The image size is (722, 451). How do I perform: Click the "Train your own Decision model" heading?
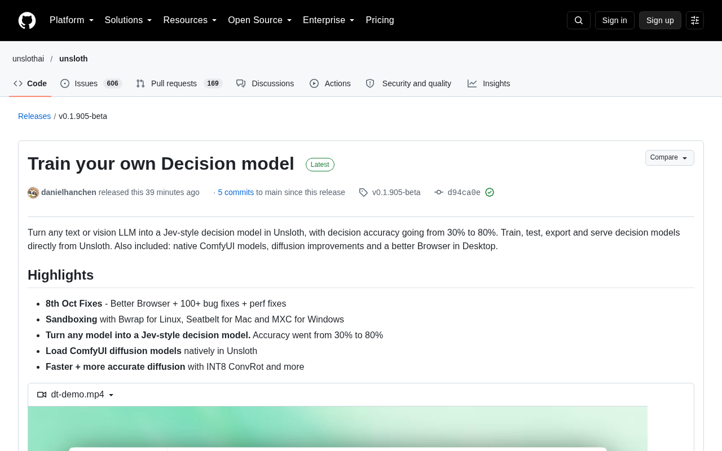[161, 163]
